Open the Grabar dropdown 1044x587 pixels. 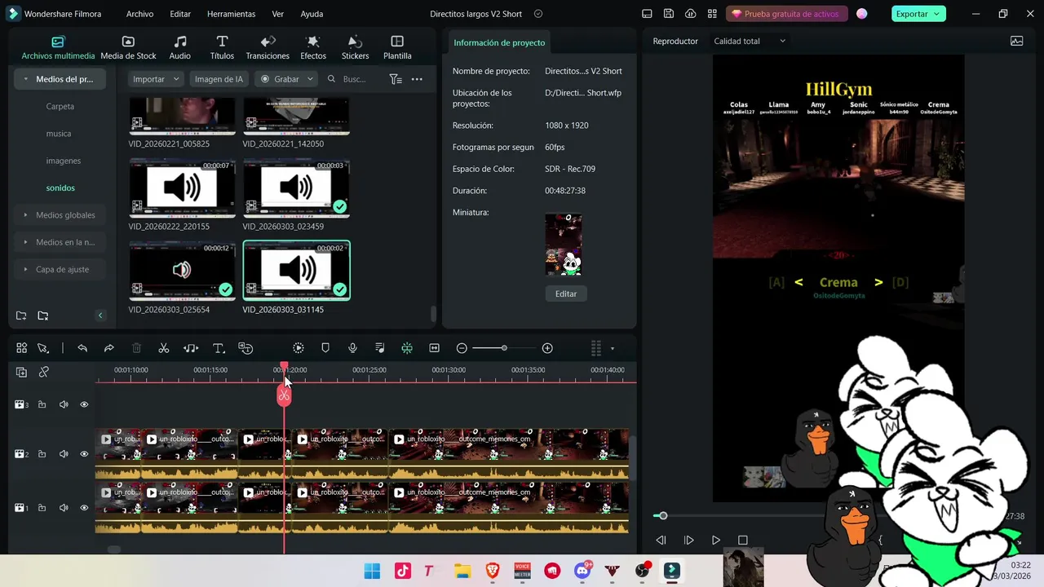click(285, 79)
